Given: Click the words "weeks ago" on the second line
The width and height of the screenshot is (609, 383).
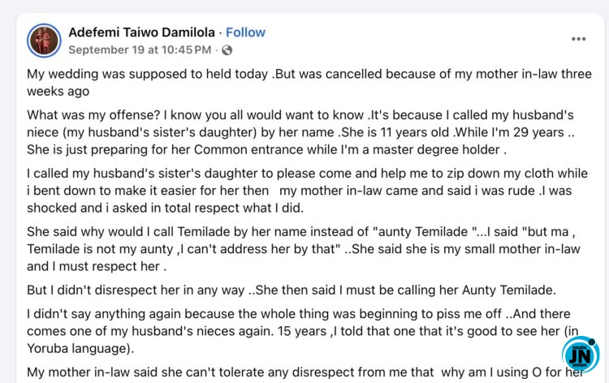Looking at the screenshot, I should [x=58, y=92].
